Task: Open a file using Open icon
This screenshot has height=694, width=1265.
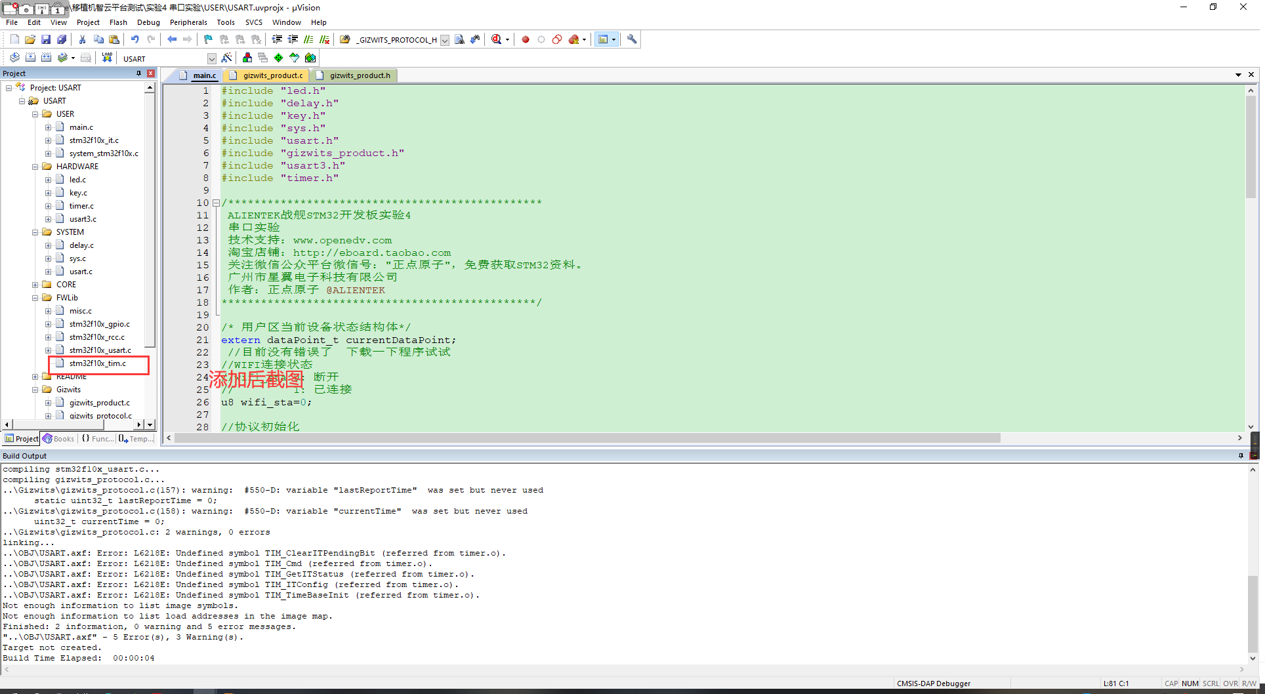Action: tap(30, 39)
